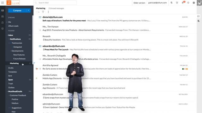Open the Positive feedback folder
202x113 pixels.
pos(15,99)
